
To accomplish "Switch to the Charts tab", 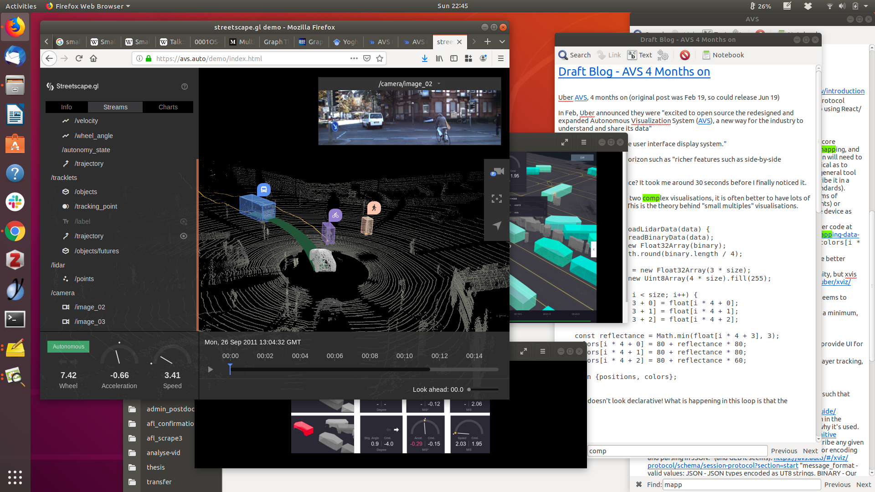I will click(x=168, y=107).
